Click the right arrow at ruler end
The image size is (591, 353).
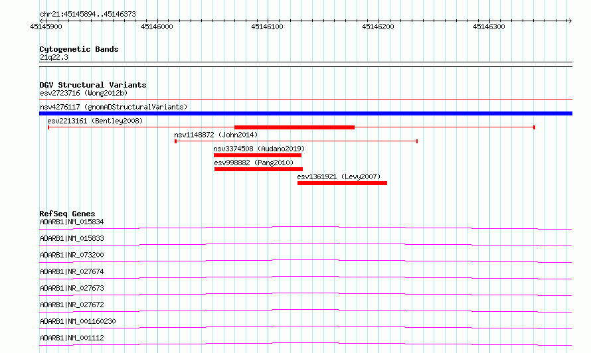[570, 21]
